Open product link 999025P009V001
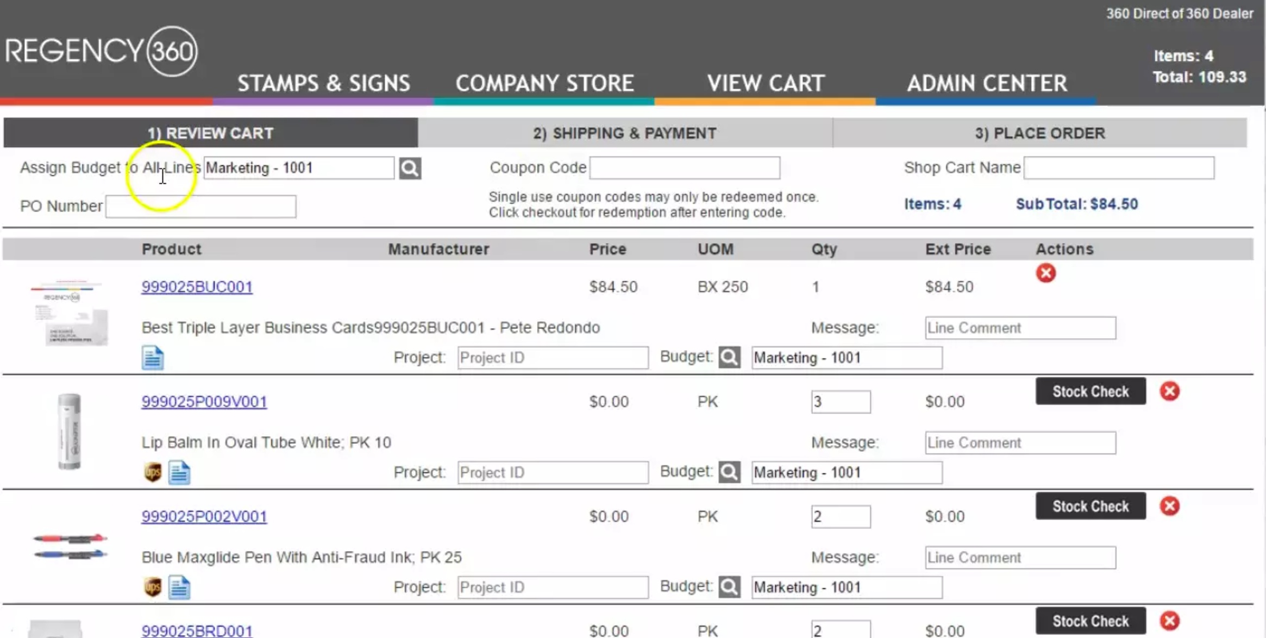The height and width of the screenshot is (638, 1266). click(x=204, y=402)
